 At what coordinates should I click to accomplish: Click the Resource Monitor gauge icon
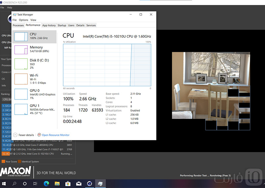[39, 135]
